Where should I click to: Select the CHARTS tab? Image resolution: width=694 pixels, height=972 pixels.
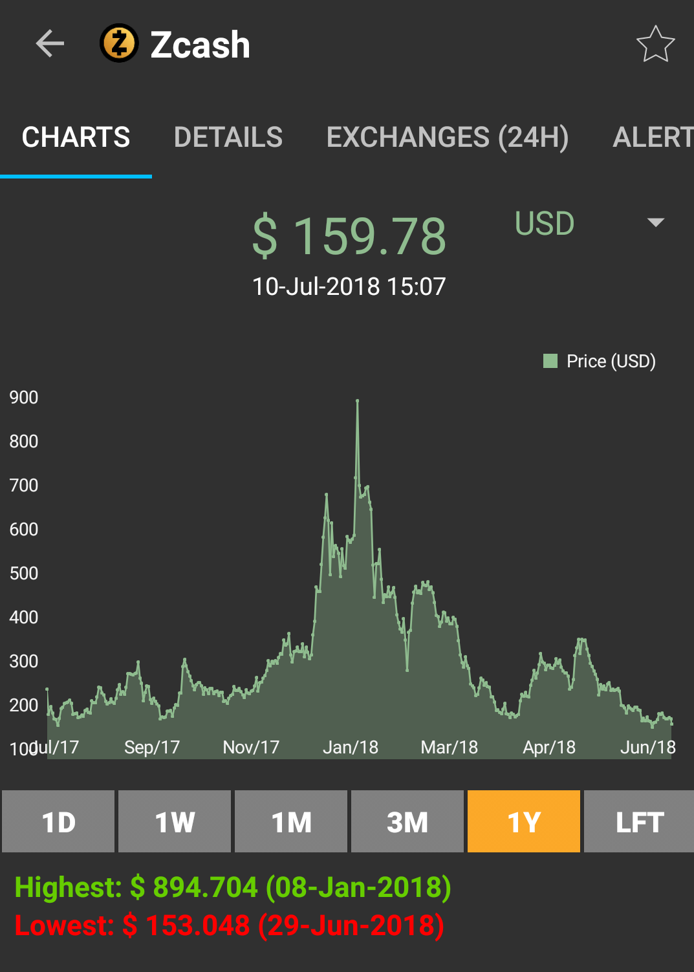(x=76, y=137)
